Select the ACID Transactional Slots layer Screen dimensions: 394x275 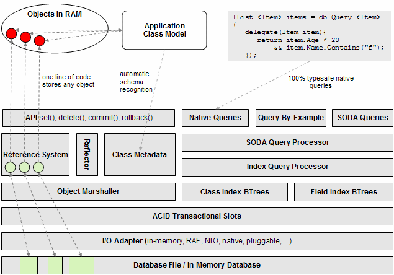point(197,216)
